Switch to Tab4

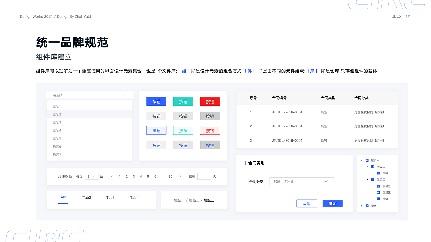134,198
